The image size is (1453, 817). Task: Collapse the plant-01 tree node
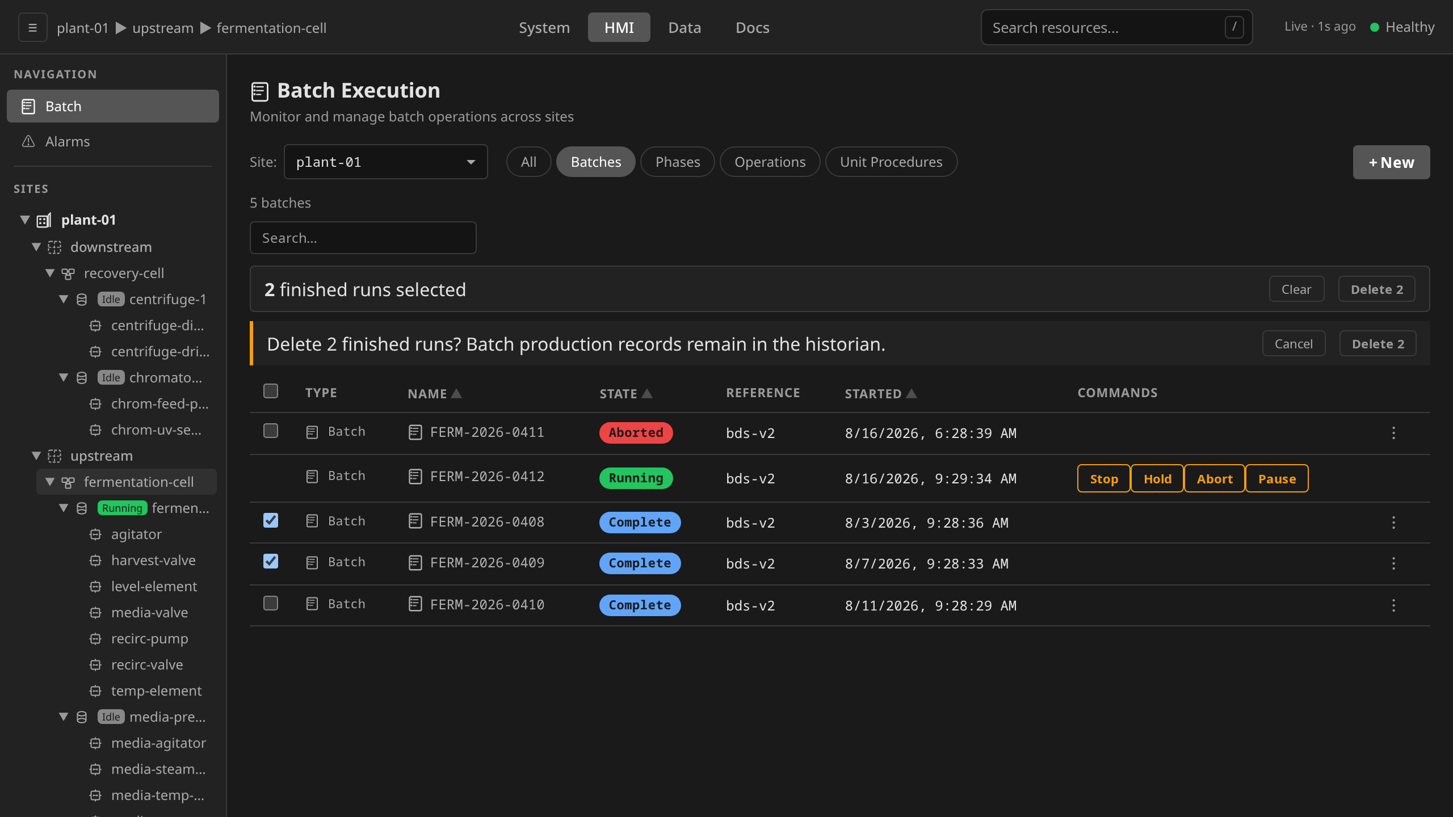(x=25, y=220)
